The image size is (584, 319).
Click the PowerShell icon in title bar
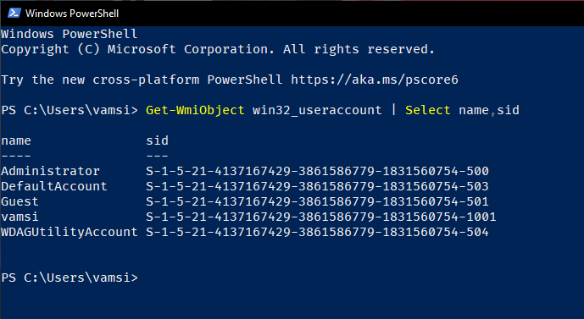pos(14,13)
